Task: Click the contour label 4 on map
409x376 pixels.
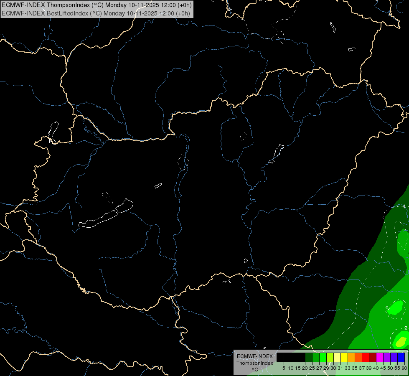Action: pyautogui.click(x=404, y=206)
